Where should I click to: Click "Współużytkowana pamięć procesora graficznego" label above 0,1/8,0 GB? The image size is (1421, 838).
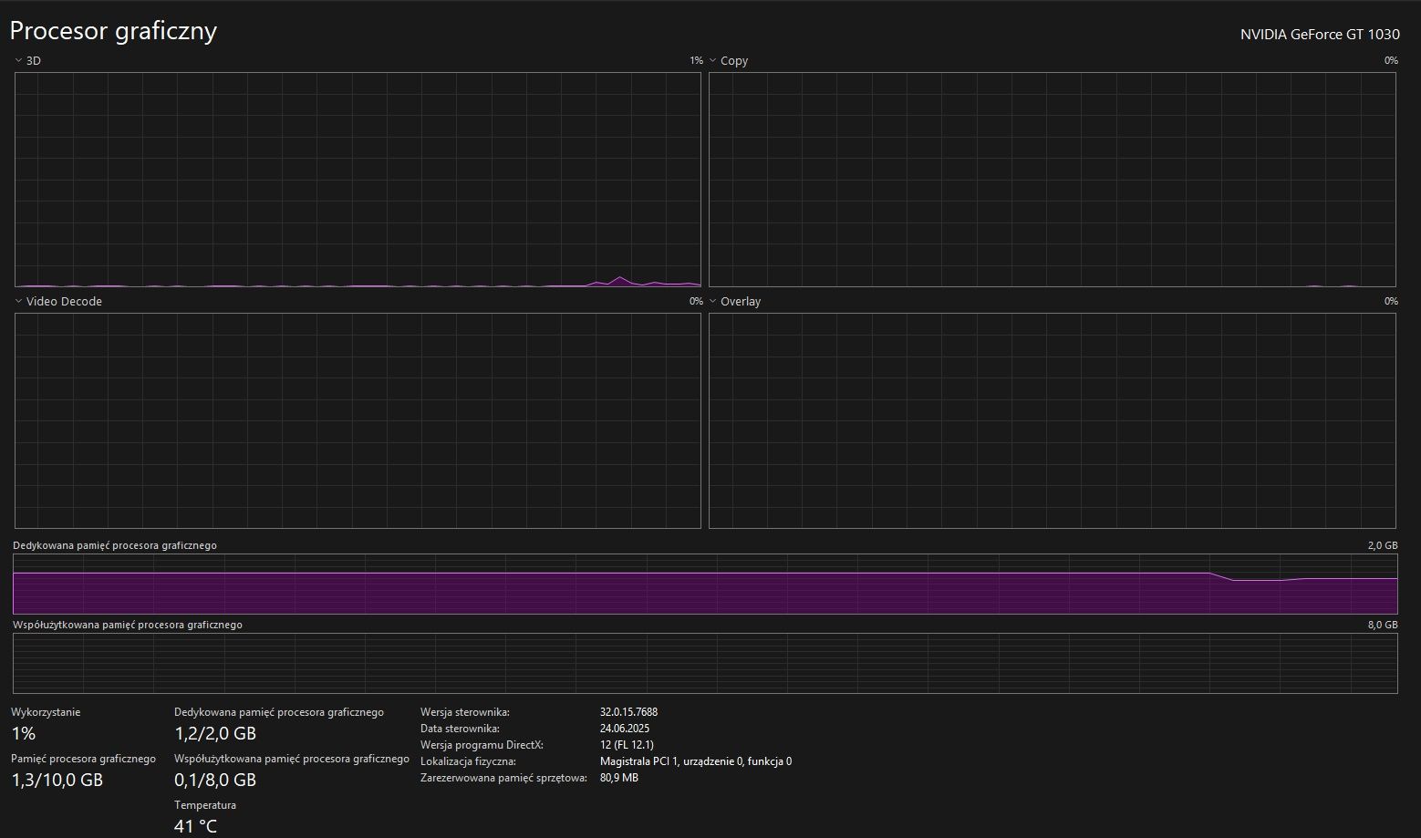pyautogui.click(x=292, y=759)
